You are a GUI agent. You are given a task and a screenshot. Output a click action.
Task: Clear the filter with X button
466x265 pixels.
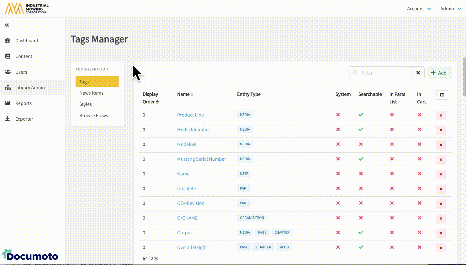click(418, 73)
